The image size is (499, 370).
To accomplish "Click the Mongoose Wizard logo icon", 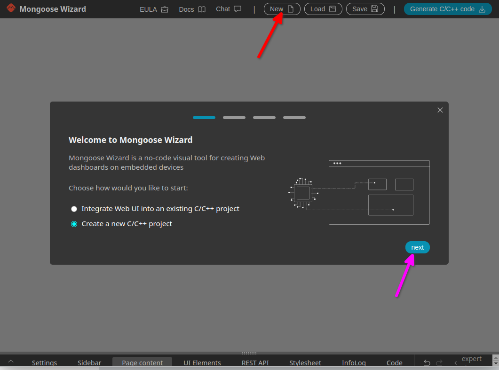I will pos(11,8).
